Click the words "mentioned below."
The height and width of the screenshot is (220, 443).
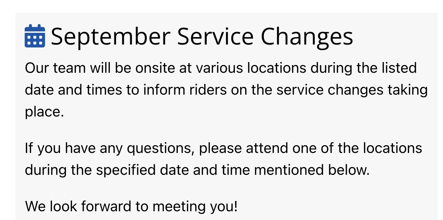[311, 170]
